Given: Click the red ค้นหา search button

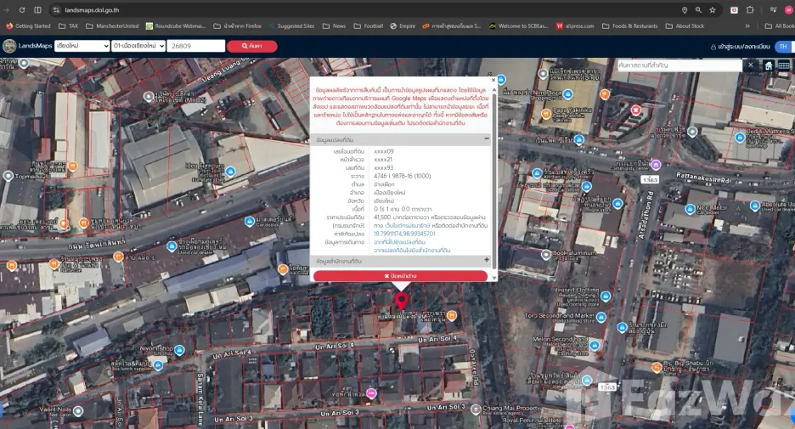Looking at the screenshot, I should [x=252, y=46].
